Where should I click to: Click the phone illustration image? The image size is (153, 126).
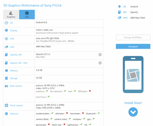click(x=133, y=75)
